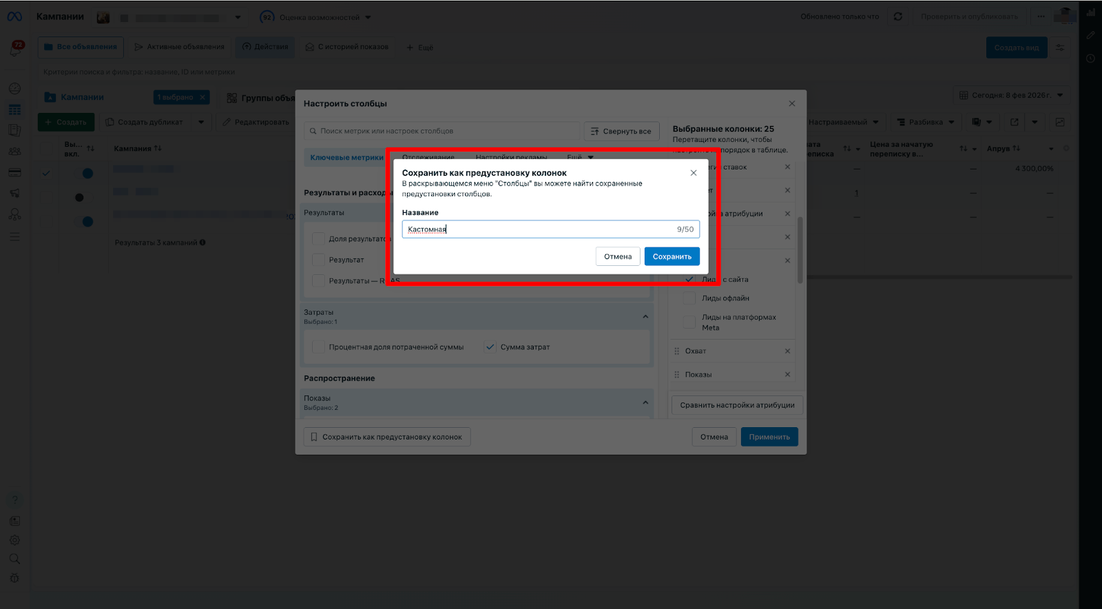Screen dimensions: 1102x609
Task: Open the sidebar Settings gear icon
Action: click(14, 540)
